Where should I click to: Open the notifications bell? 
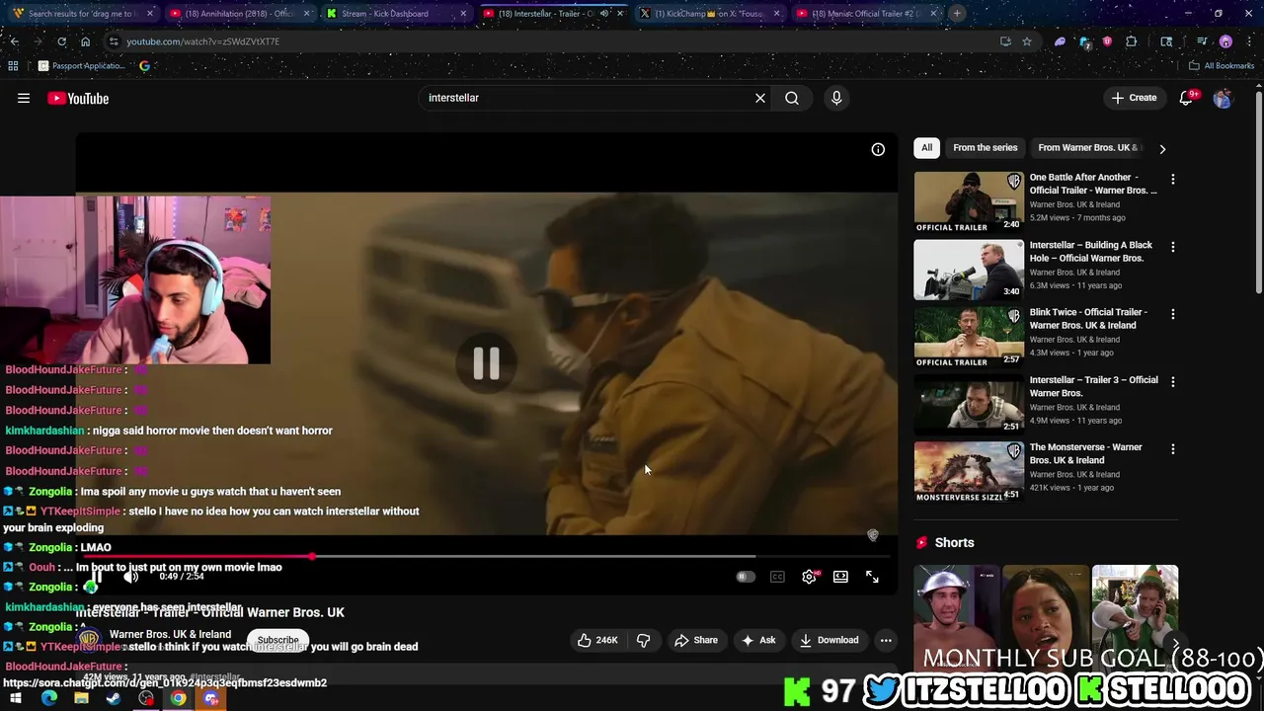[x=1187, y=98]
